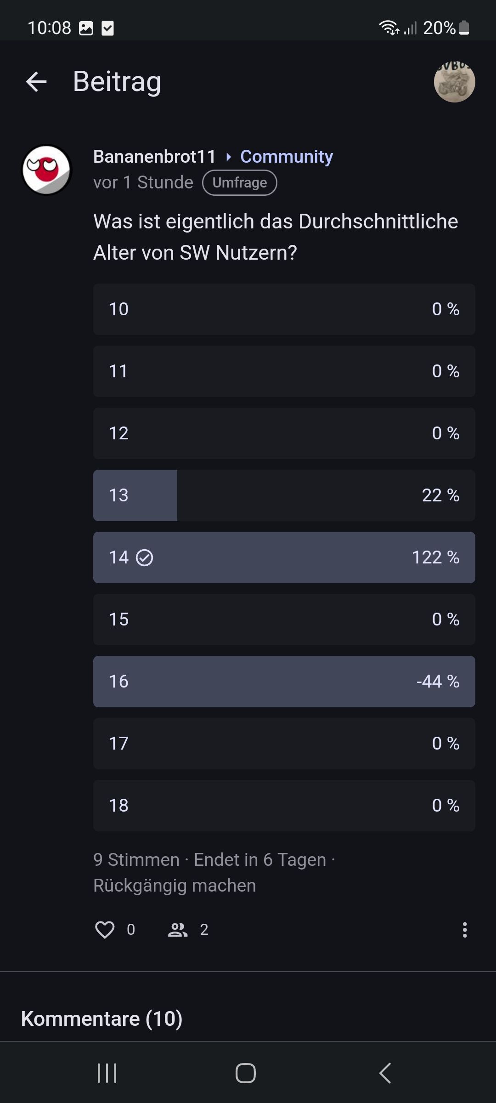The image size is (496, 1103).
Task: Select poll option 13
Action: (x=284, y=495)
